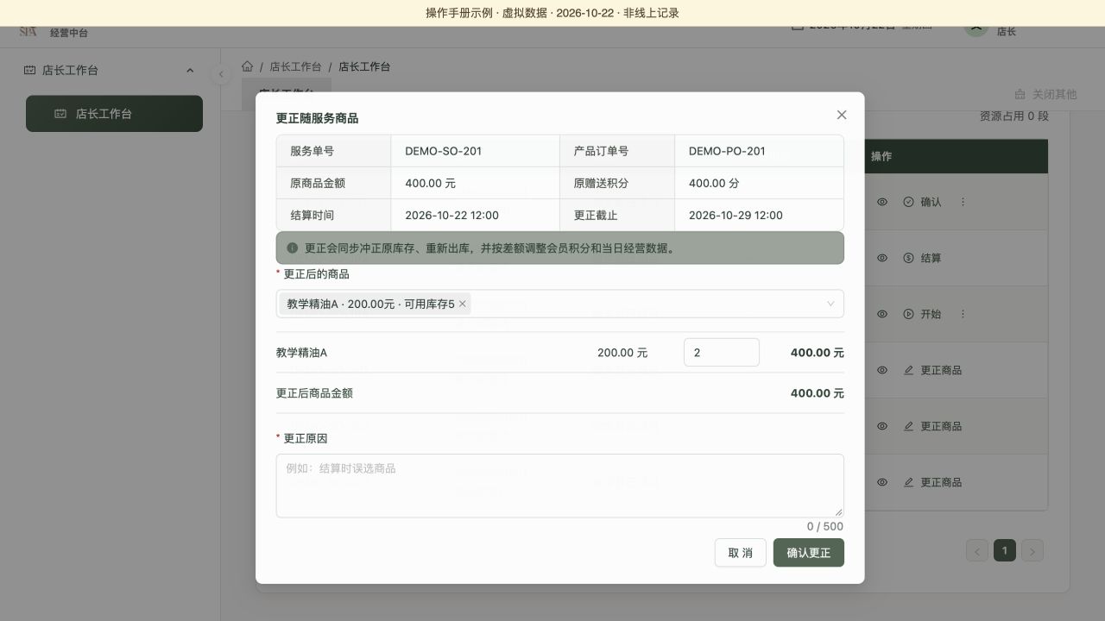1105x621 pixels.
Task: Click the 资源占用 0 段 text
Action: click(x=1013, y=116)
